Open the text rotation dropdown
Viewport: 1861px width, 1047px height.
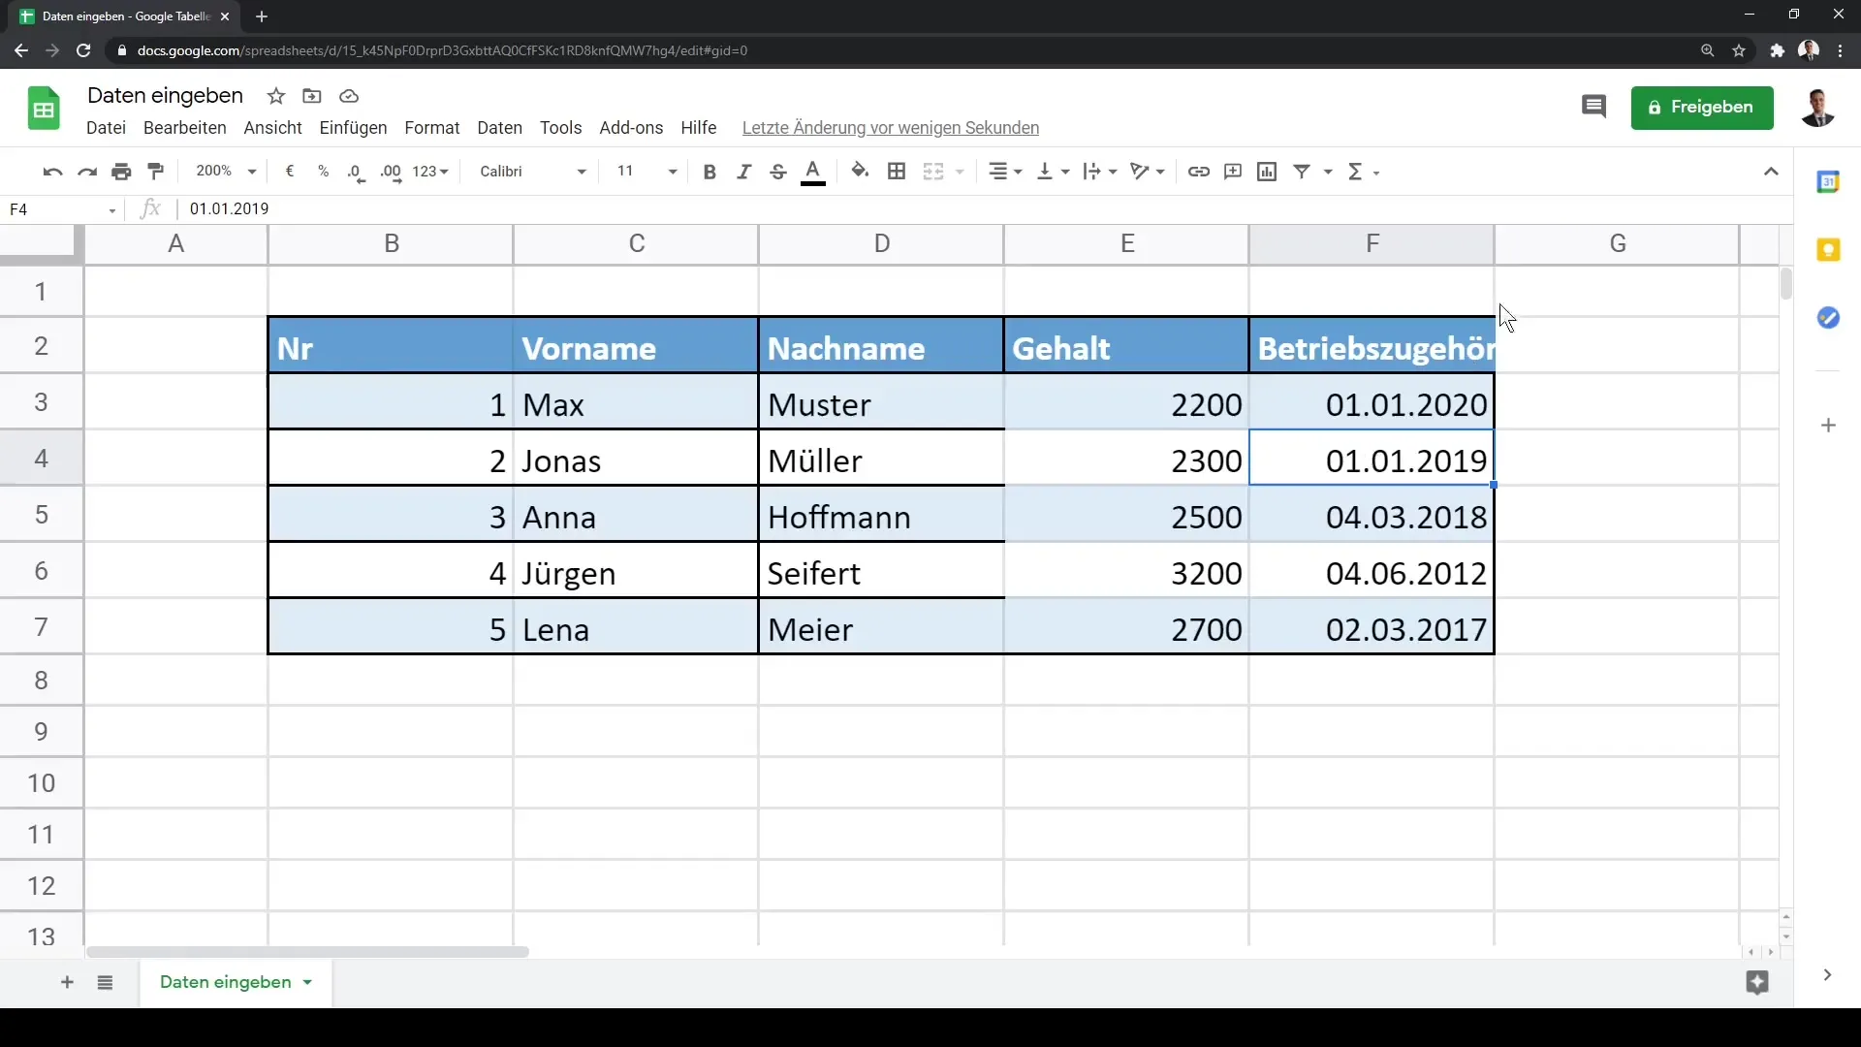[1148, 172]
